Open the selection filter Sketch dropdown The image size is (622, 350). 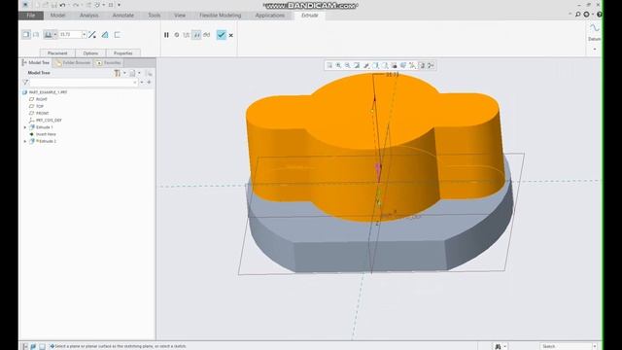click(x=568, y=346)
